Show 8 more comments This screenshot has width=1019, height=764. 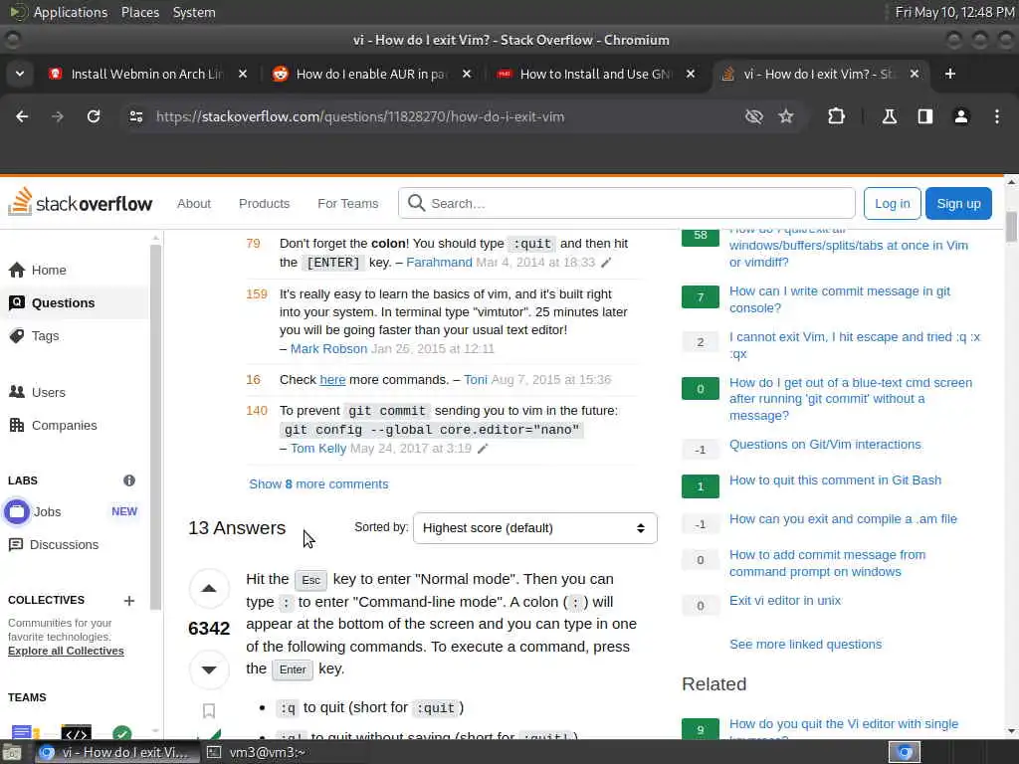(318, 484)
